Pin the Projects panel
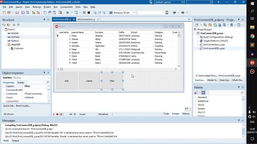This screenshot has width=257, height=144. (x=239, y=20)
